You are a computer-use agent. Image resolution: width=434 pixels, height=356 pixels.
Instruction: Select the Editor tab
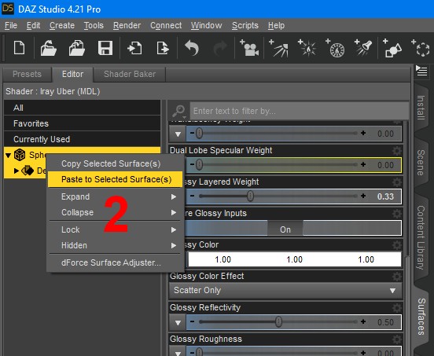72,74
